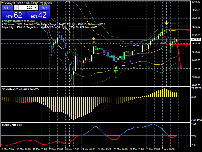
Task: Click the red X marker under 25 Mar yellow arrow
Action: click(x=94, y=42)
